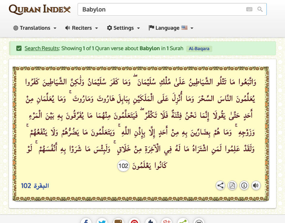Viewport: 285px width, 223px height.
Task: Open the PDF export icon for verse
Action: pyautogui.click(x=232, y=185)
